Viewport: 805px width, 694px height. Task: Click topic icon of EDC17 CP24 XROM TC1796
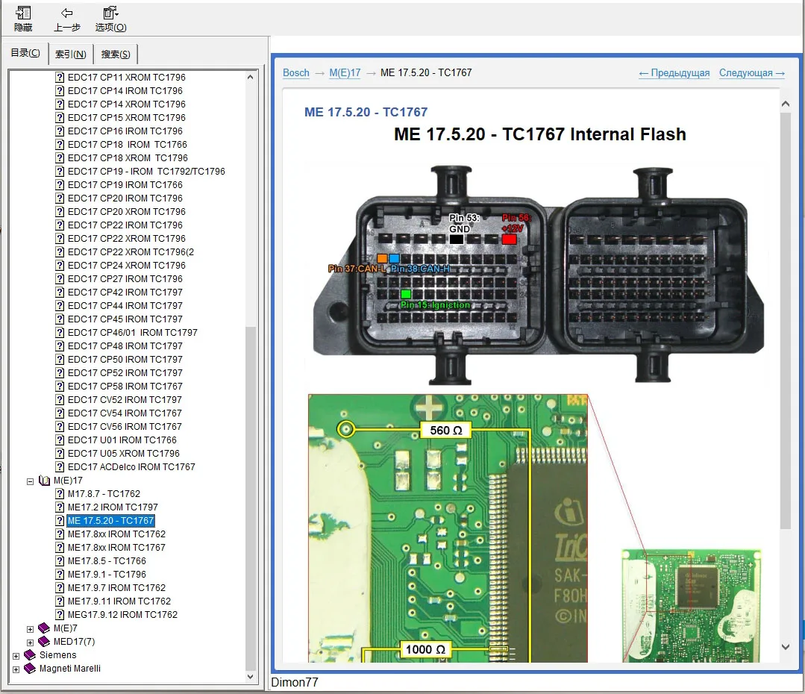pos(60,266)
